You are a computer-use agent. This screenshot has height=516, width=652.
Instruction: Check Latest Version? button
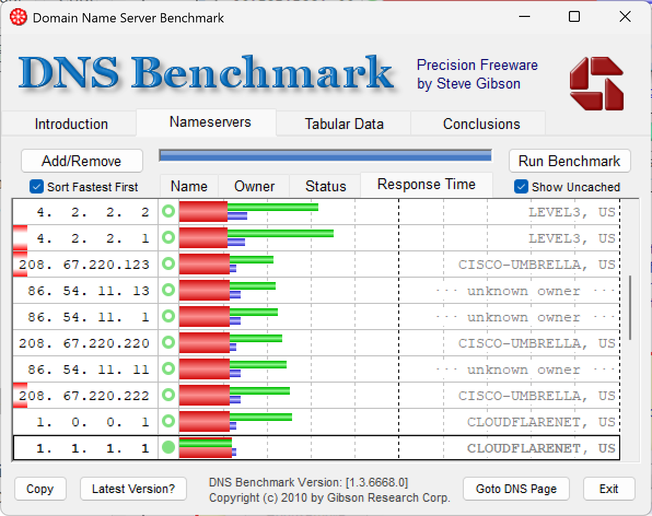tap(133, 489)
